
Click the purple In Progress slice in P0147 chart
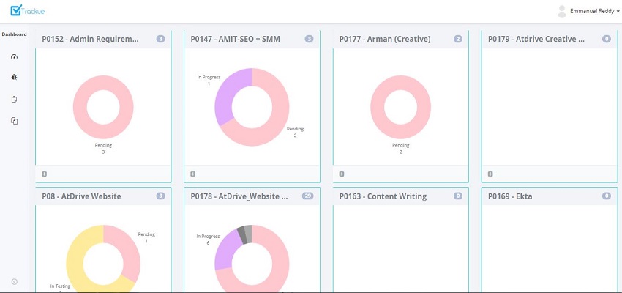[x=227, y=98]
